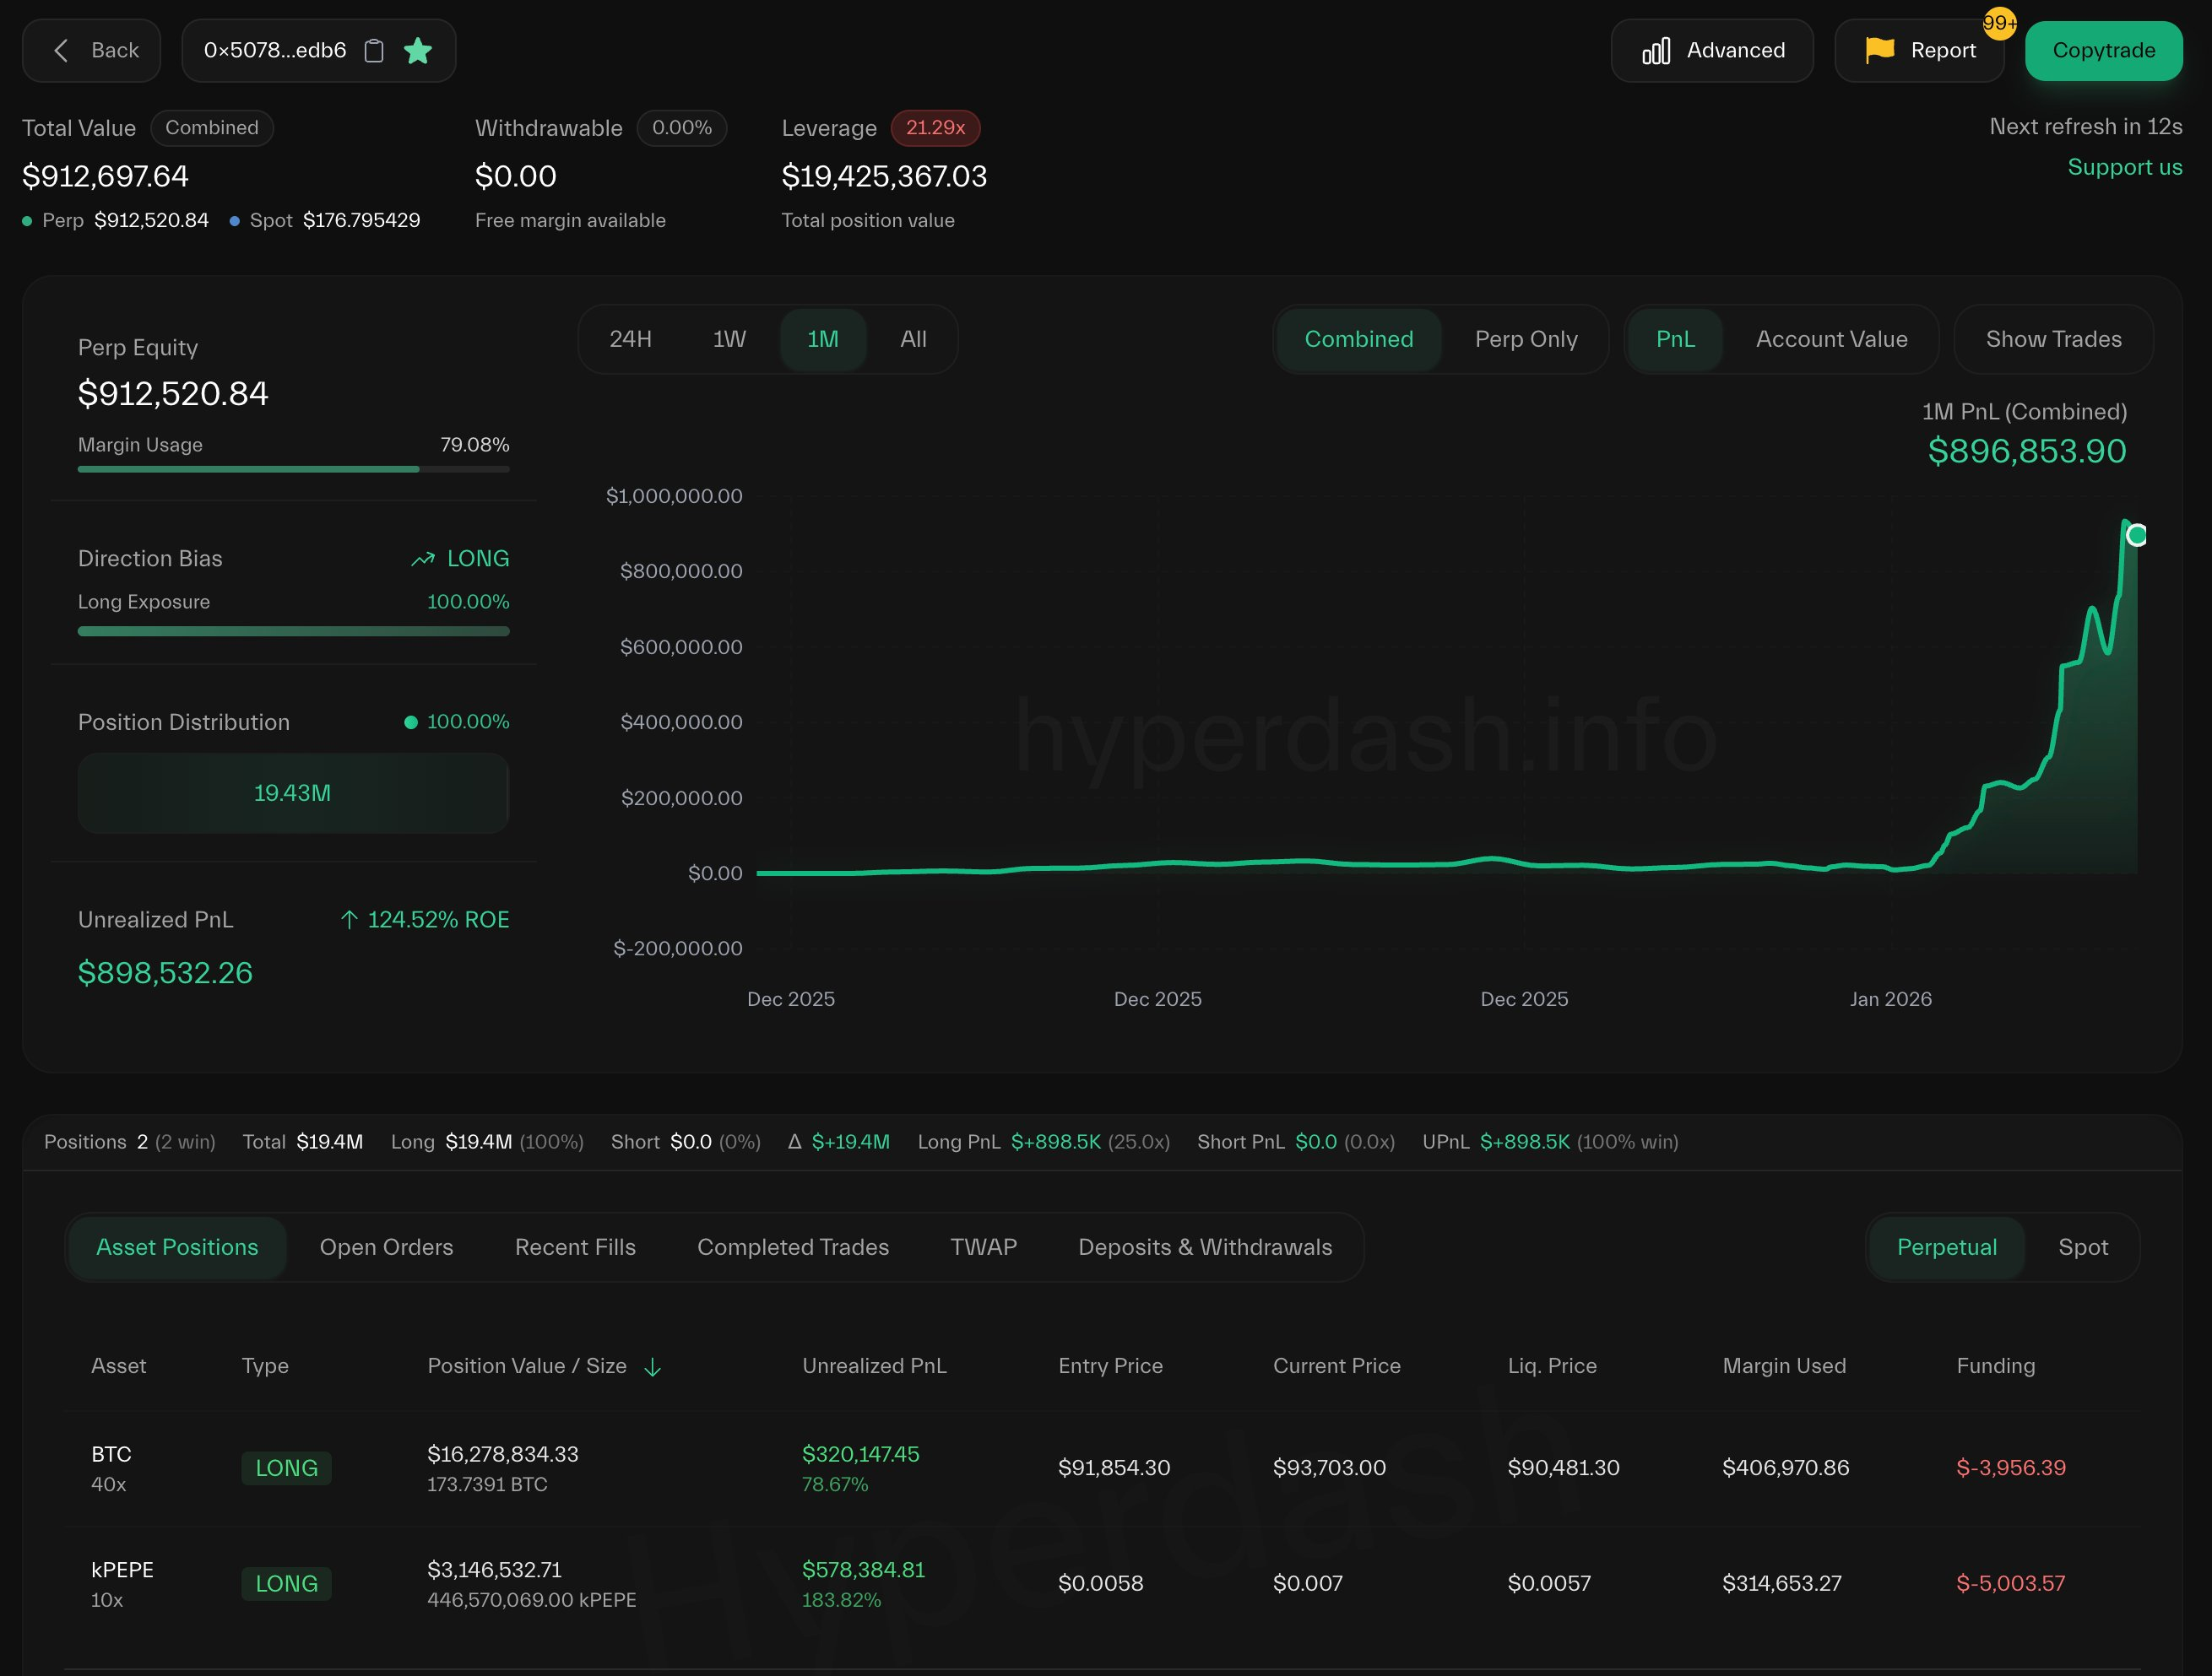This screenshot has width=2212, height=1676.
Task: Open Advanced view with bar chart icon
Action: click(1656, 51)
